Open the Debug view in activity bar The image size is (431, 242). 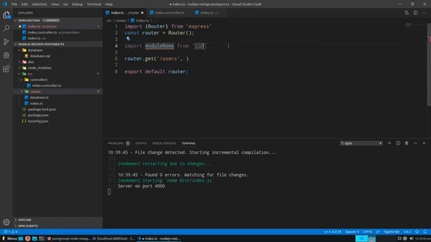pos(6,55)
